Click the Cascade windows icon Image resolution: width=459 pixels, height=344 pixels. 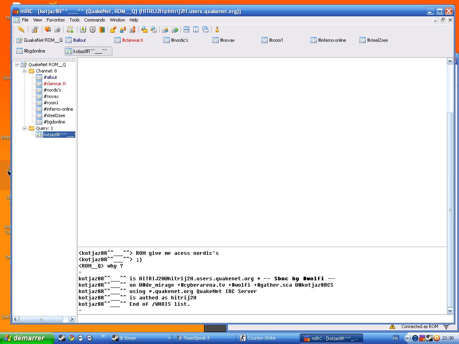205,29
